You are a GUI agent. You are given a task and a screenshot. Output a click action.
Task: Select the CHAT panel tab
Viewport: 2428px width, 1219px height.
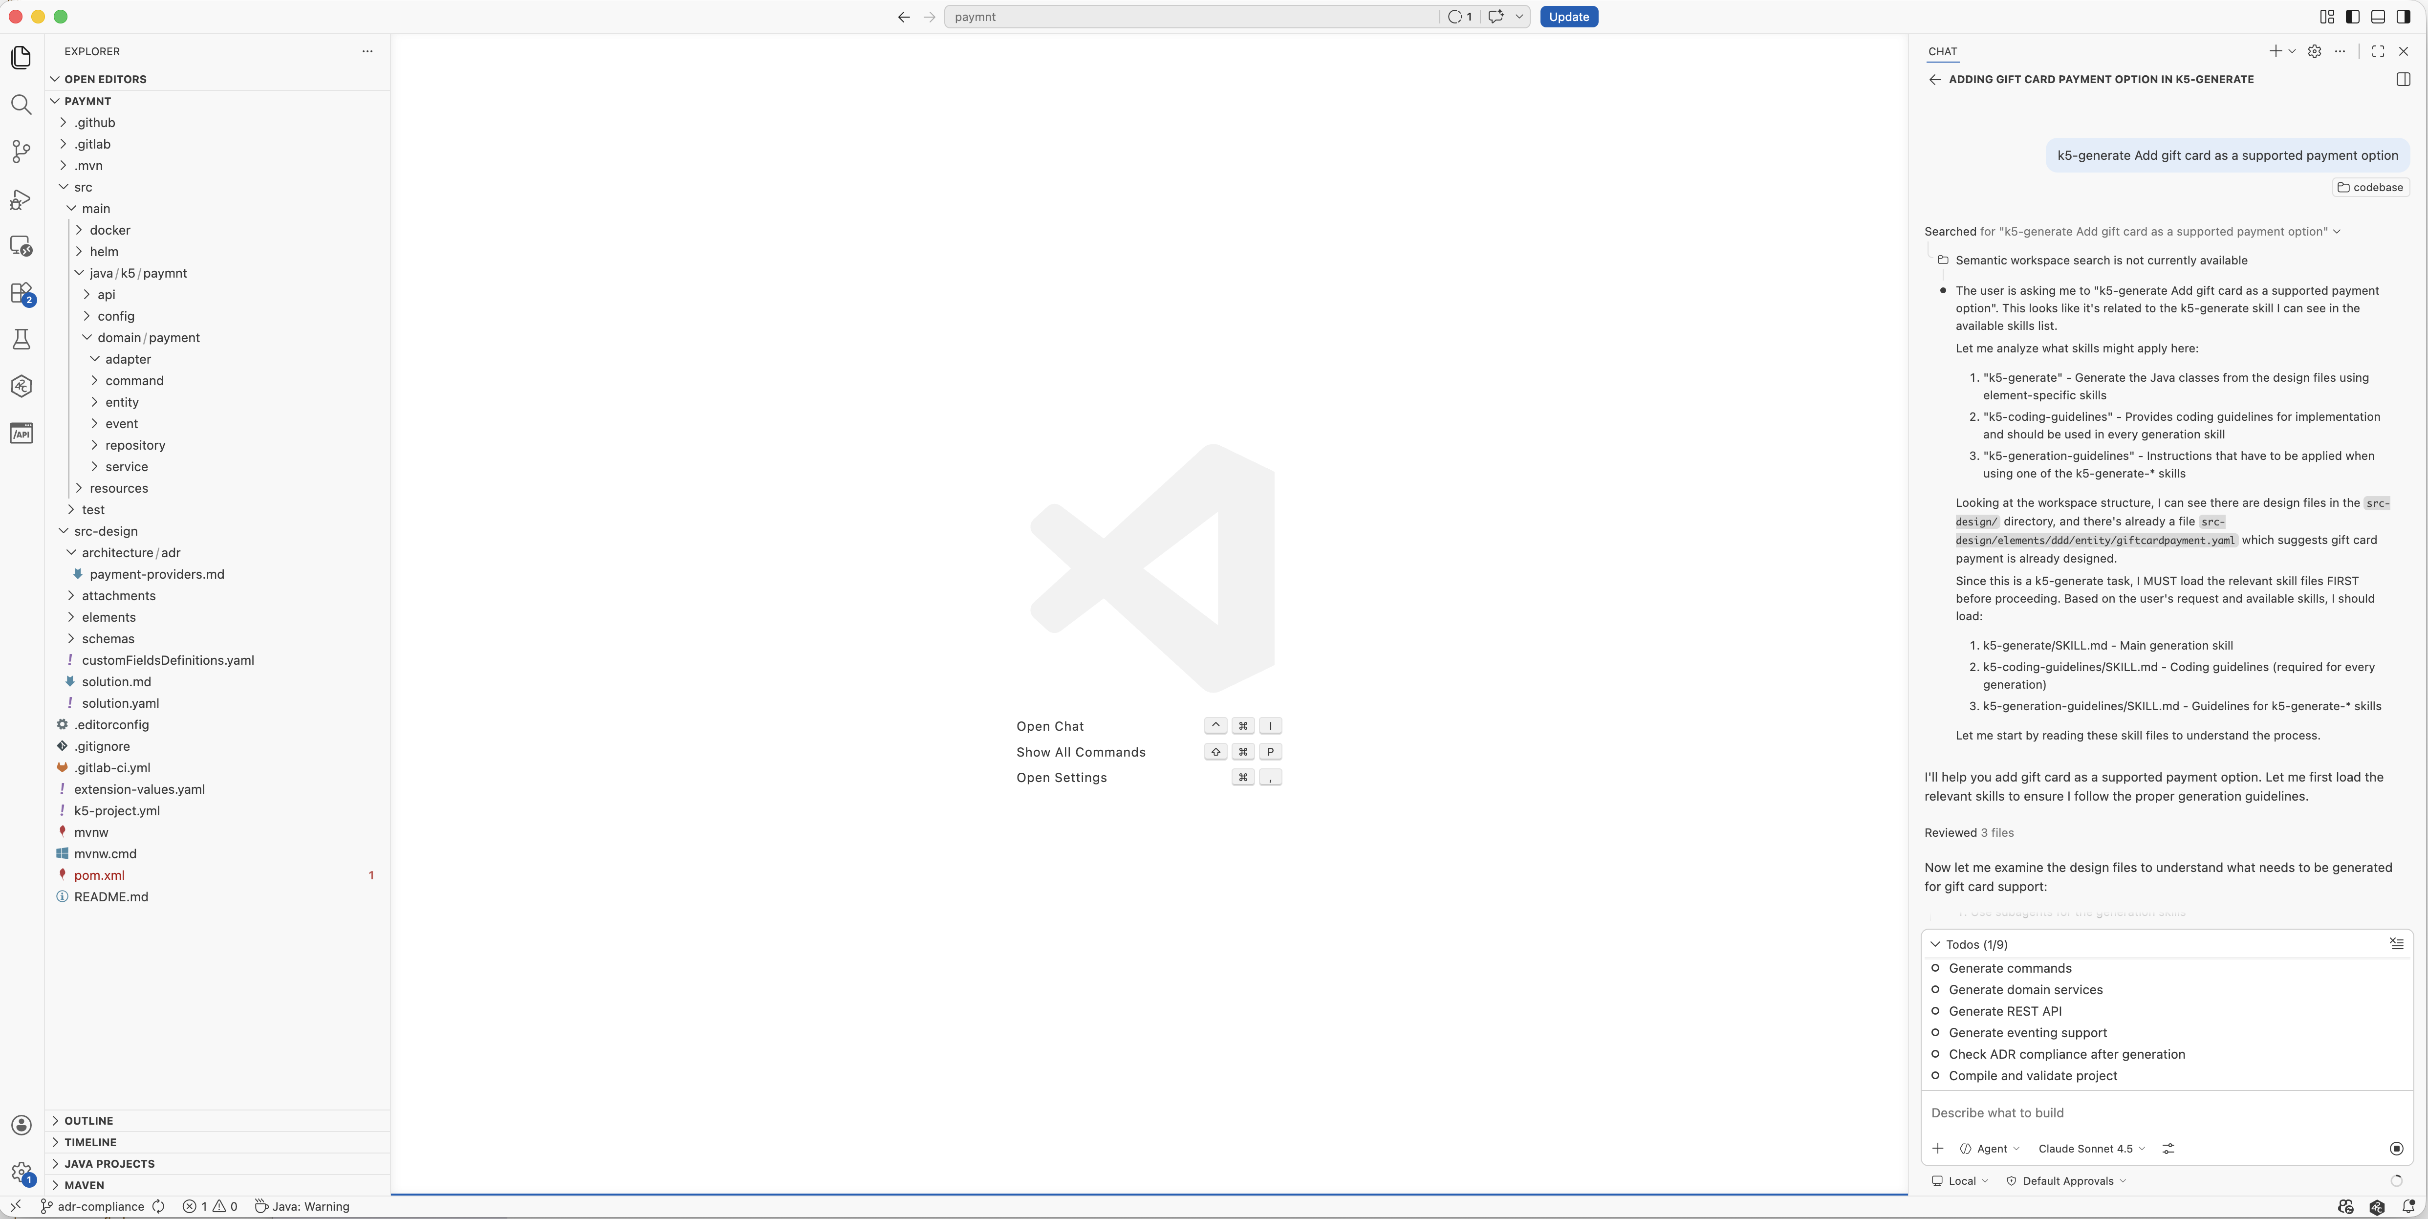click(1942, 52)
